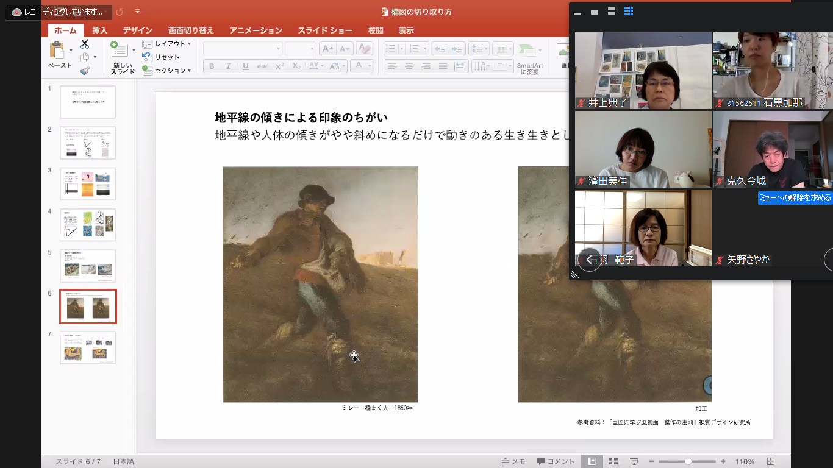This screenshot has height=468, width=833.
Task: Click the Clear Formatting eraser icon
Action: [x=365, y=49]
